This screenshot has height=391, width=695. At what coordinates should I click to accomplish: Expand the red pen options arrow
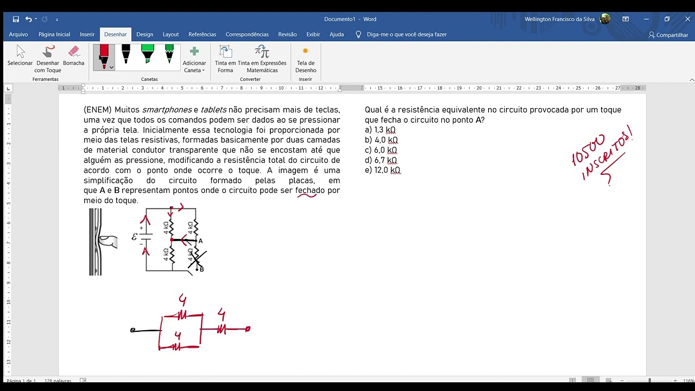point(111,67)
